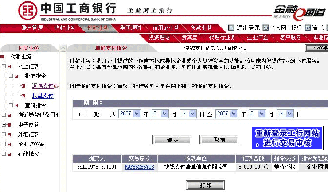Expand the 在线缴费 tree node

coord(4,154)
